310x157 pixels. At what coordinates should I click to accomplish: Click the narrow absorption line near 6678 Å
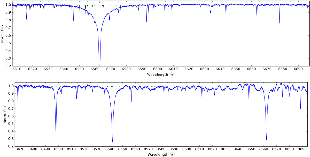(280, 23)
